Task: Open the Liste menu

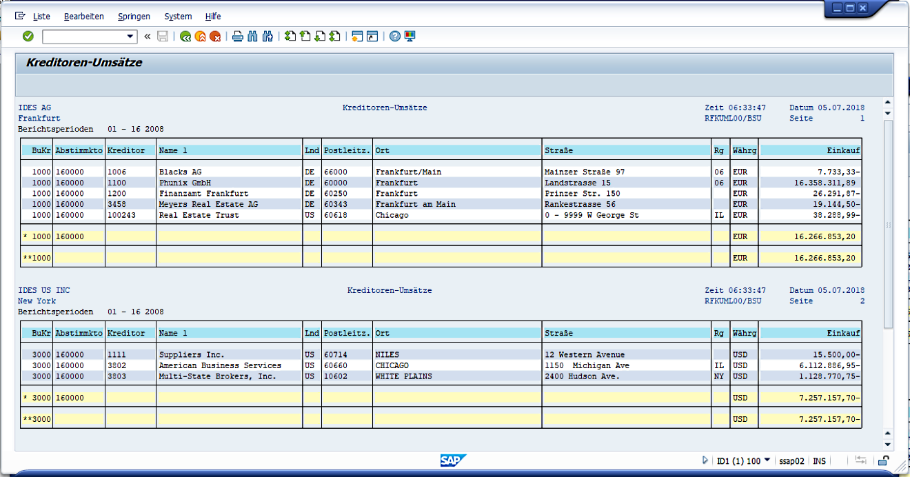Action: point(41,17)
